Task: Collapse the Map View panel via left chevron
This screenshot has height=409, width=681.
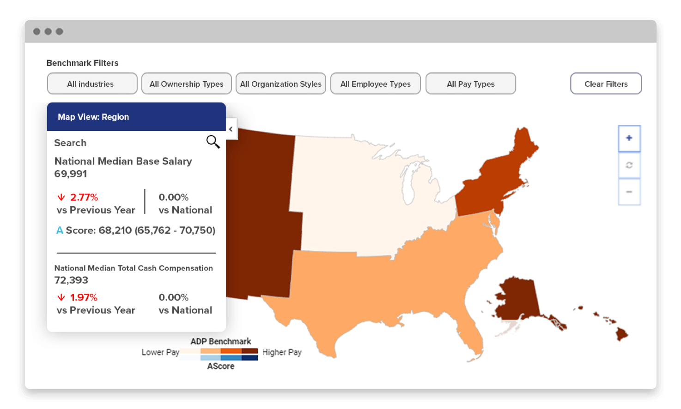Action: pyautogui.click(x=231, y=129)
